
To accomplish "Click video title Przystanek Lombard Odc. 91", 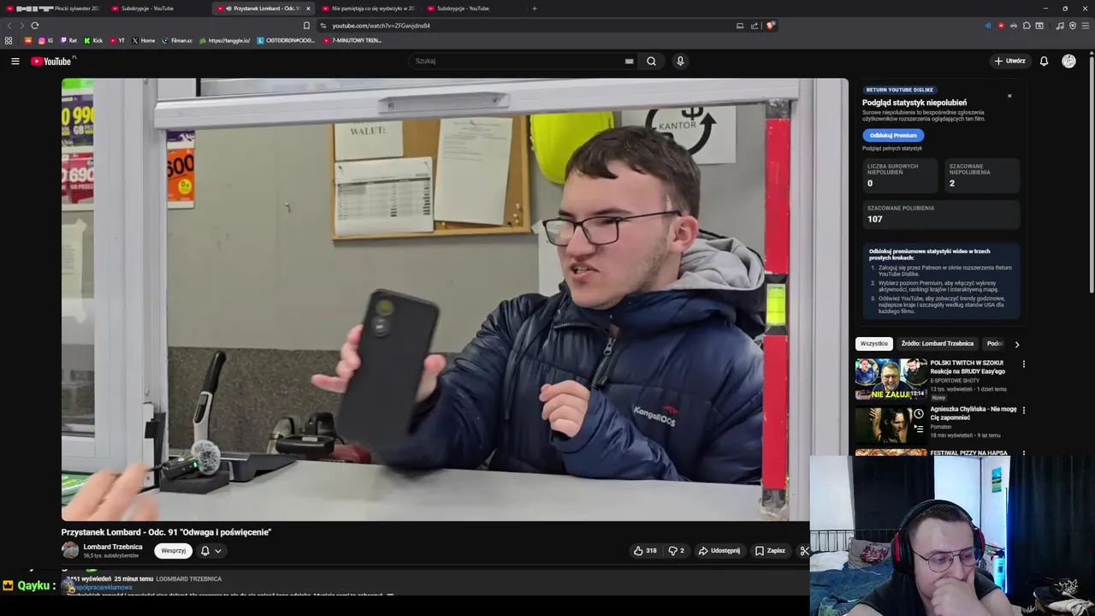I will click(166, 532).
